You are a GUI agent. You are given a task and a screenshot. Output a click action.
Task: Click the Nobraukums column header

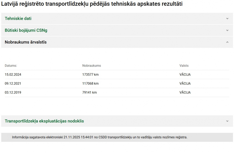pyautogui.click(x=91, y=66)
